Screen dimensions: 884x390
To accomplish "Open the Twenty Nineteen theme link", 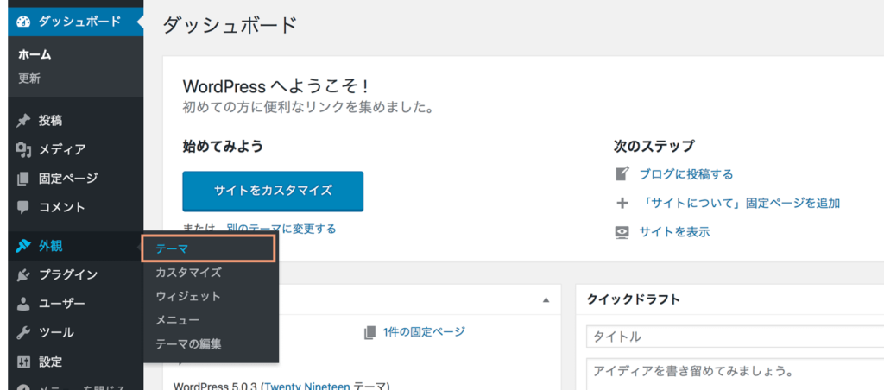I will pos(308,386).
